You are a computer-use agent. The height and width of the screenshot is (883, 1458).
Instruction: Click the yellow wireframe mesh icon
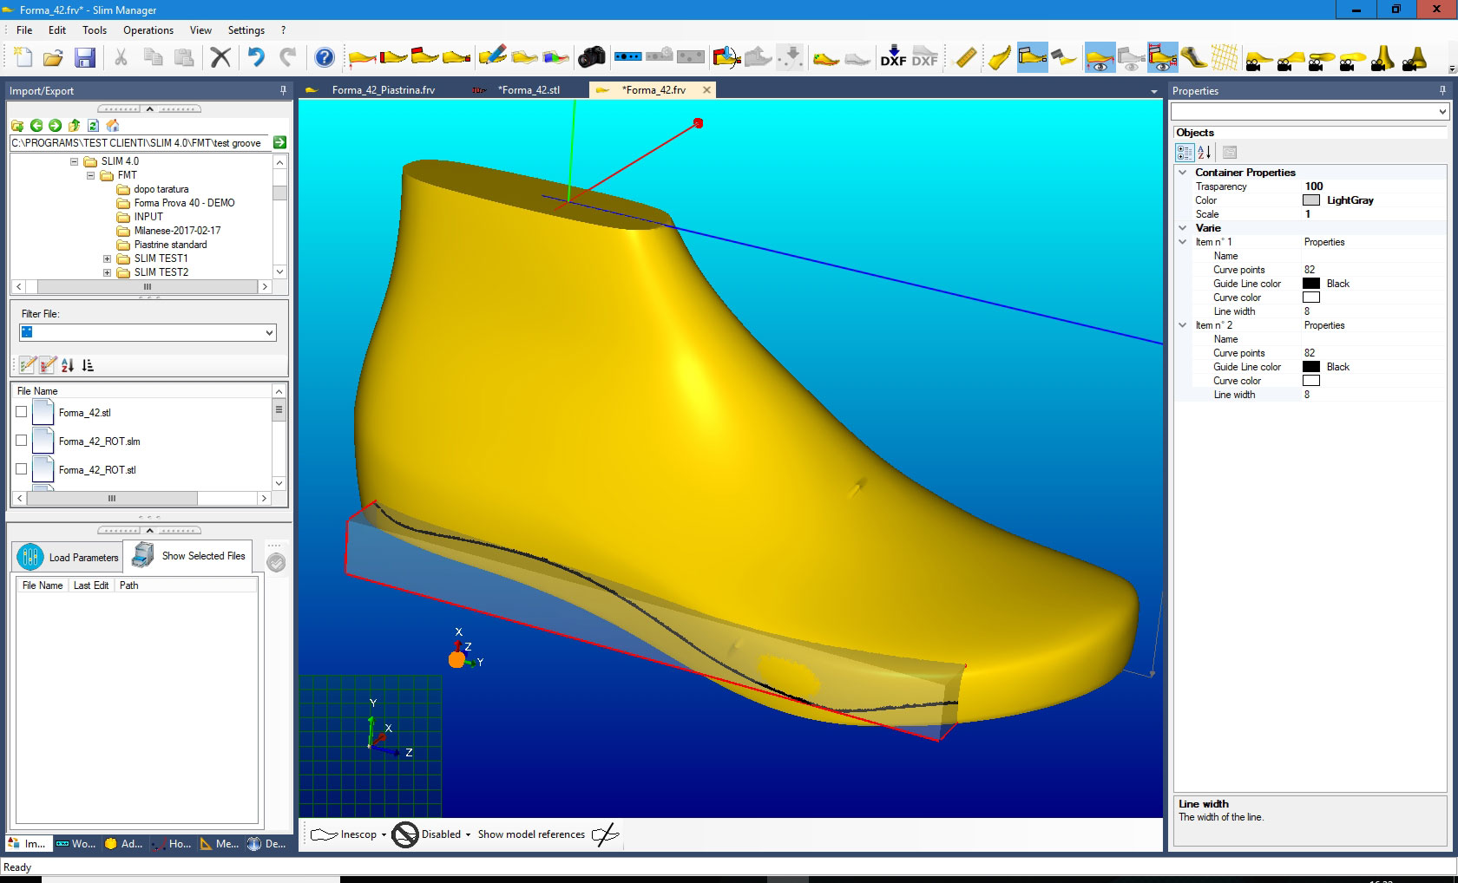click(1225, 57)
